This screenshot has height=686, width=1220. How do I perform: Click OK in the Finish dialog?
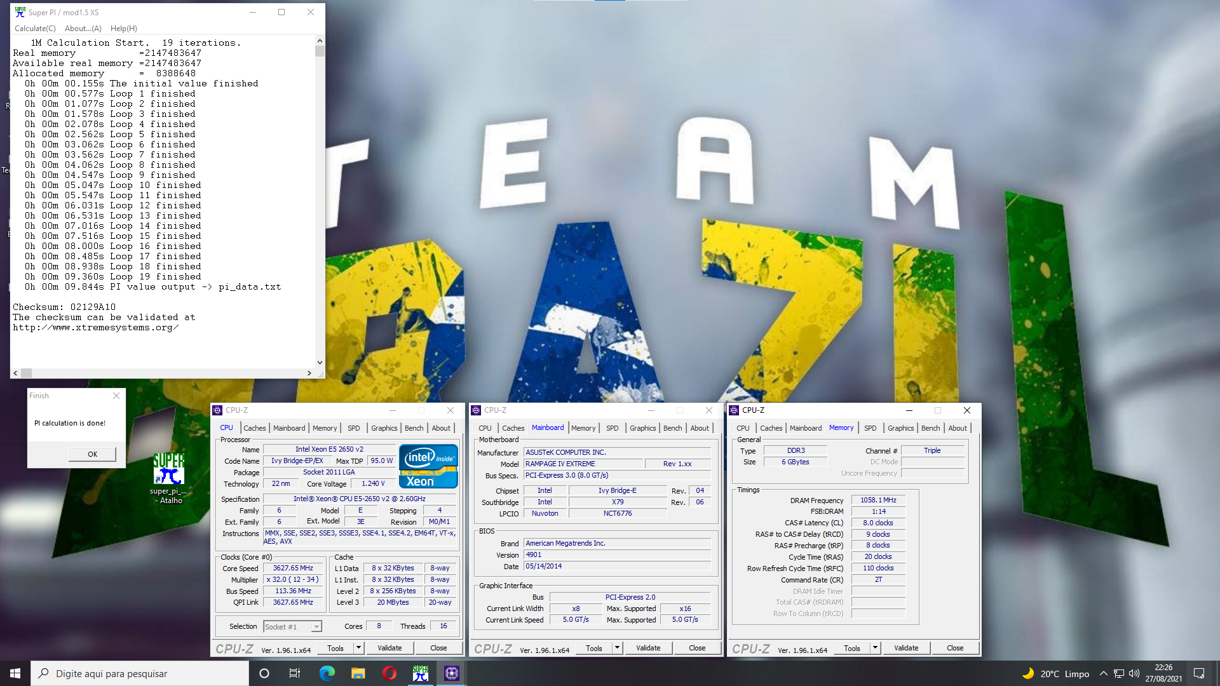click(93, 454)
